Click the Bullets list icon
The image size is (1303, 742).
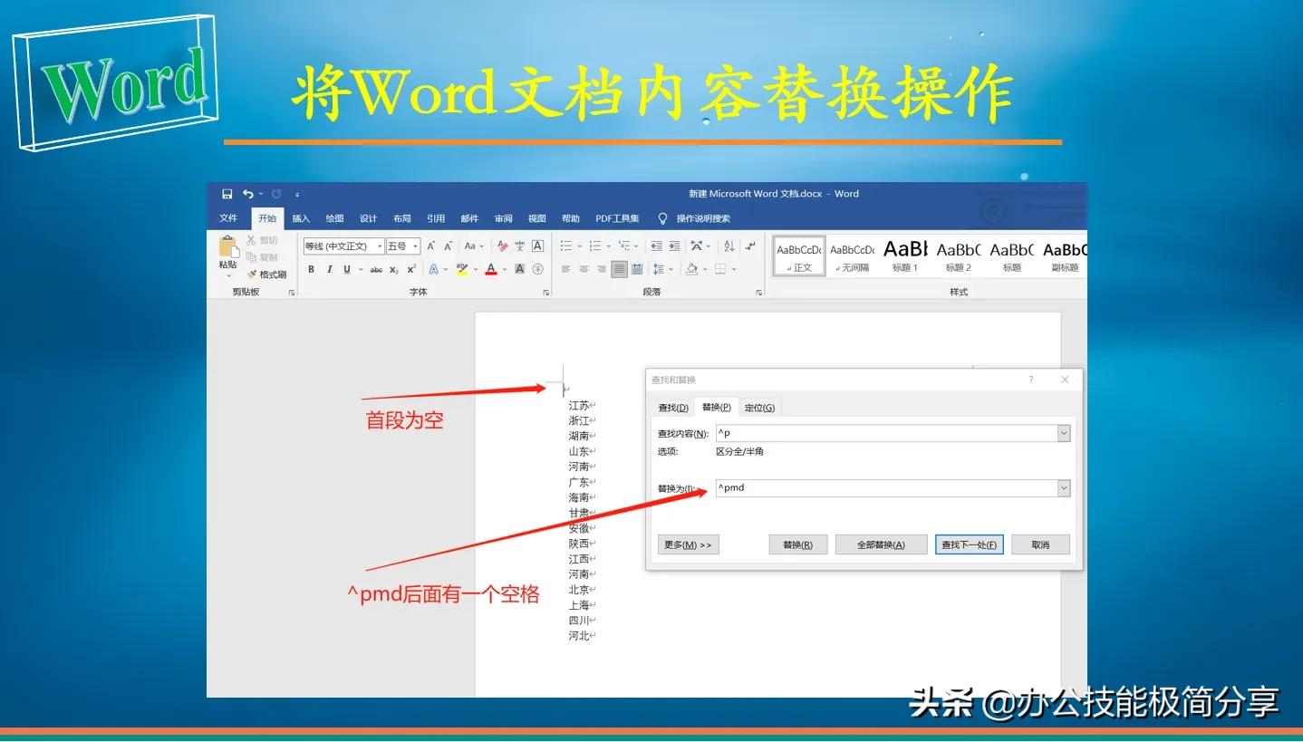(x=566, y=246)
